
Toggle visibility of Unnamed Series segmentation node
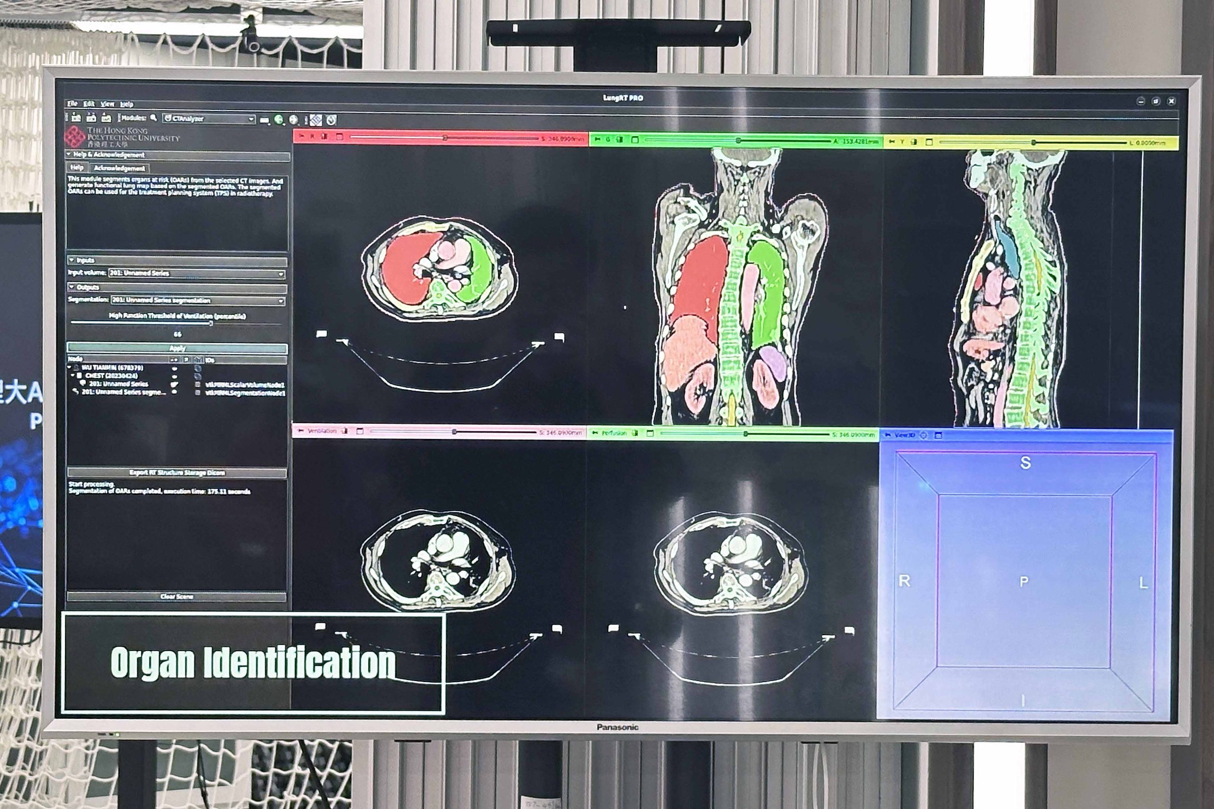pos(175,391)
